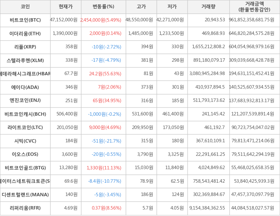This screenshot has height=216, width=280.
Task: Click the 변동률(%) column header
Action: (x=103, y=6)
